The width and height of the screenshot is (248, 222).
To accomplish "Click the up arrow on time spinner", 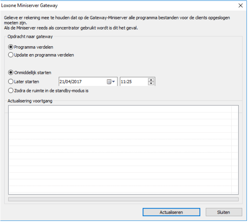I will (x=151, y=80).
